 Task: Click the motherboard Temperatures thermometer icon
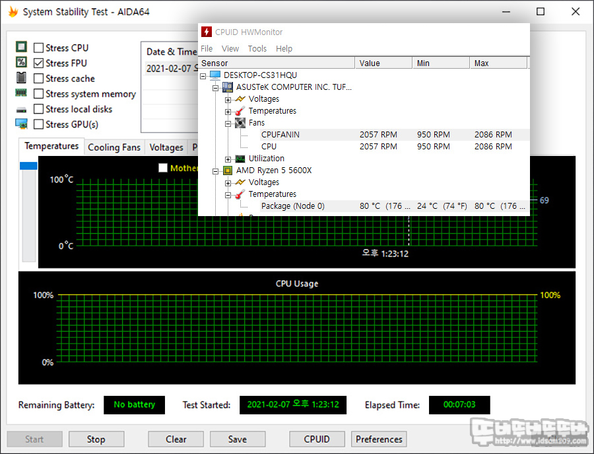(240, 111)
